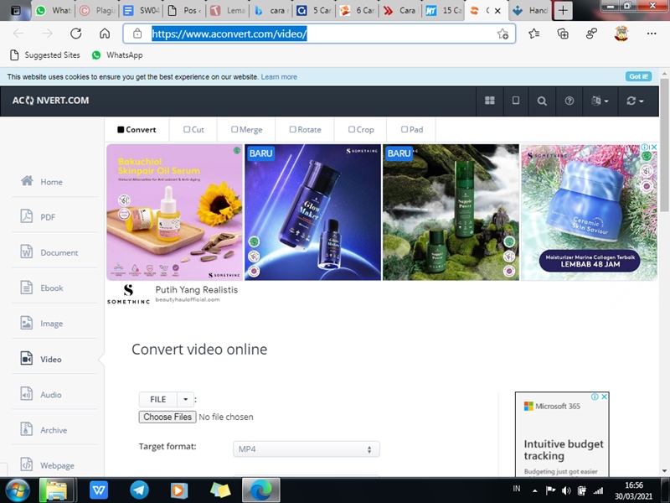The image size is (670, 503).
Task: Click the Choose Files button
Action: click(167, 417)
